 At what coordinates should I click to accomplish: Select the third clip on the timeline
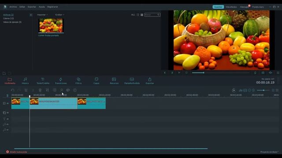point(92,103)
